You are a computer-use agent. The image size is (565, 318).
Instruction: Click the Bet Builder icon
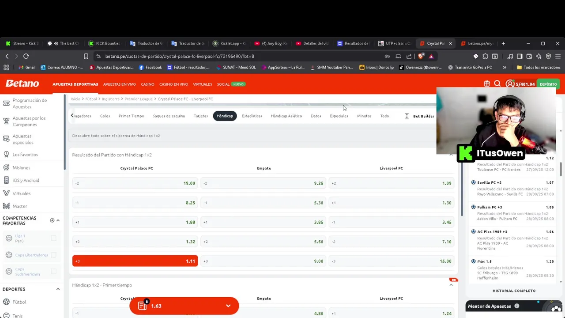pos(407,116)
